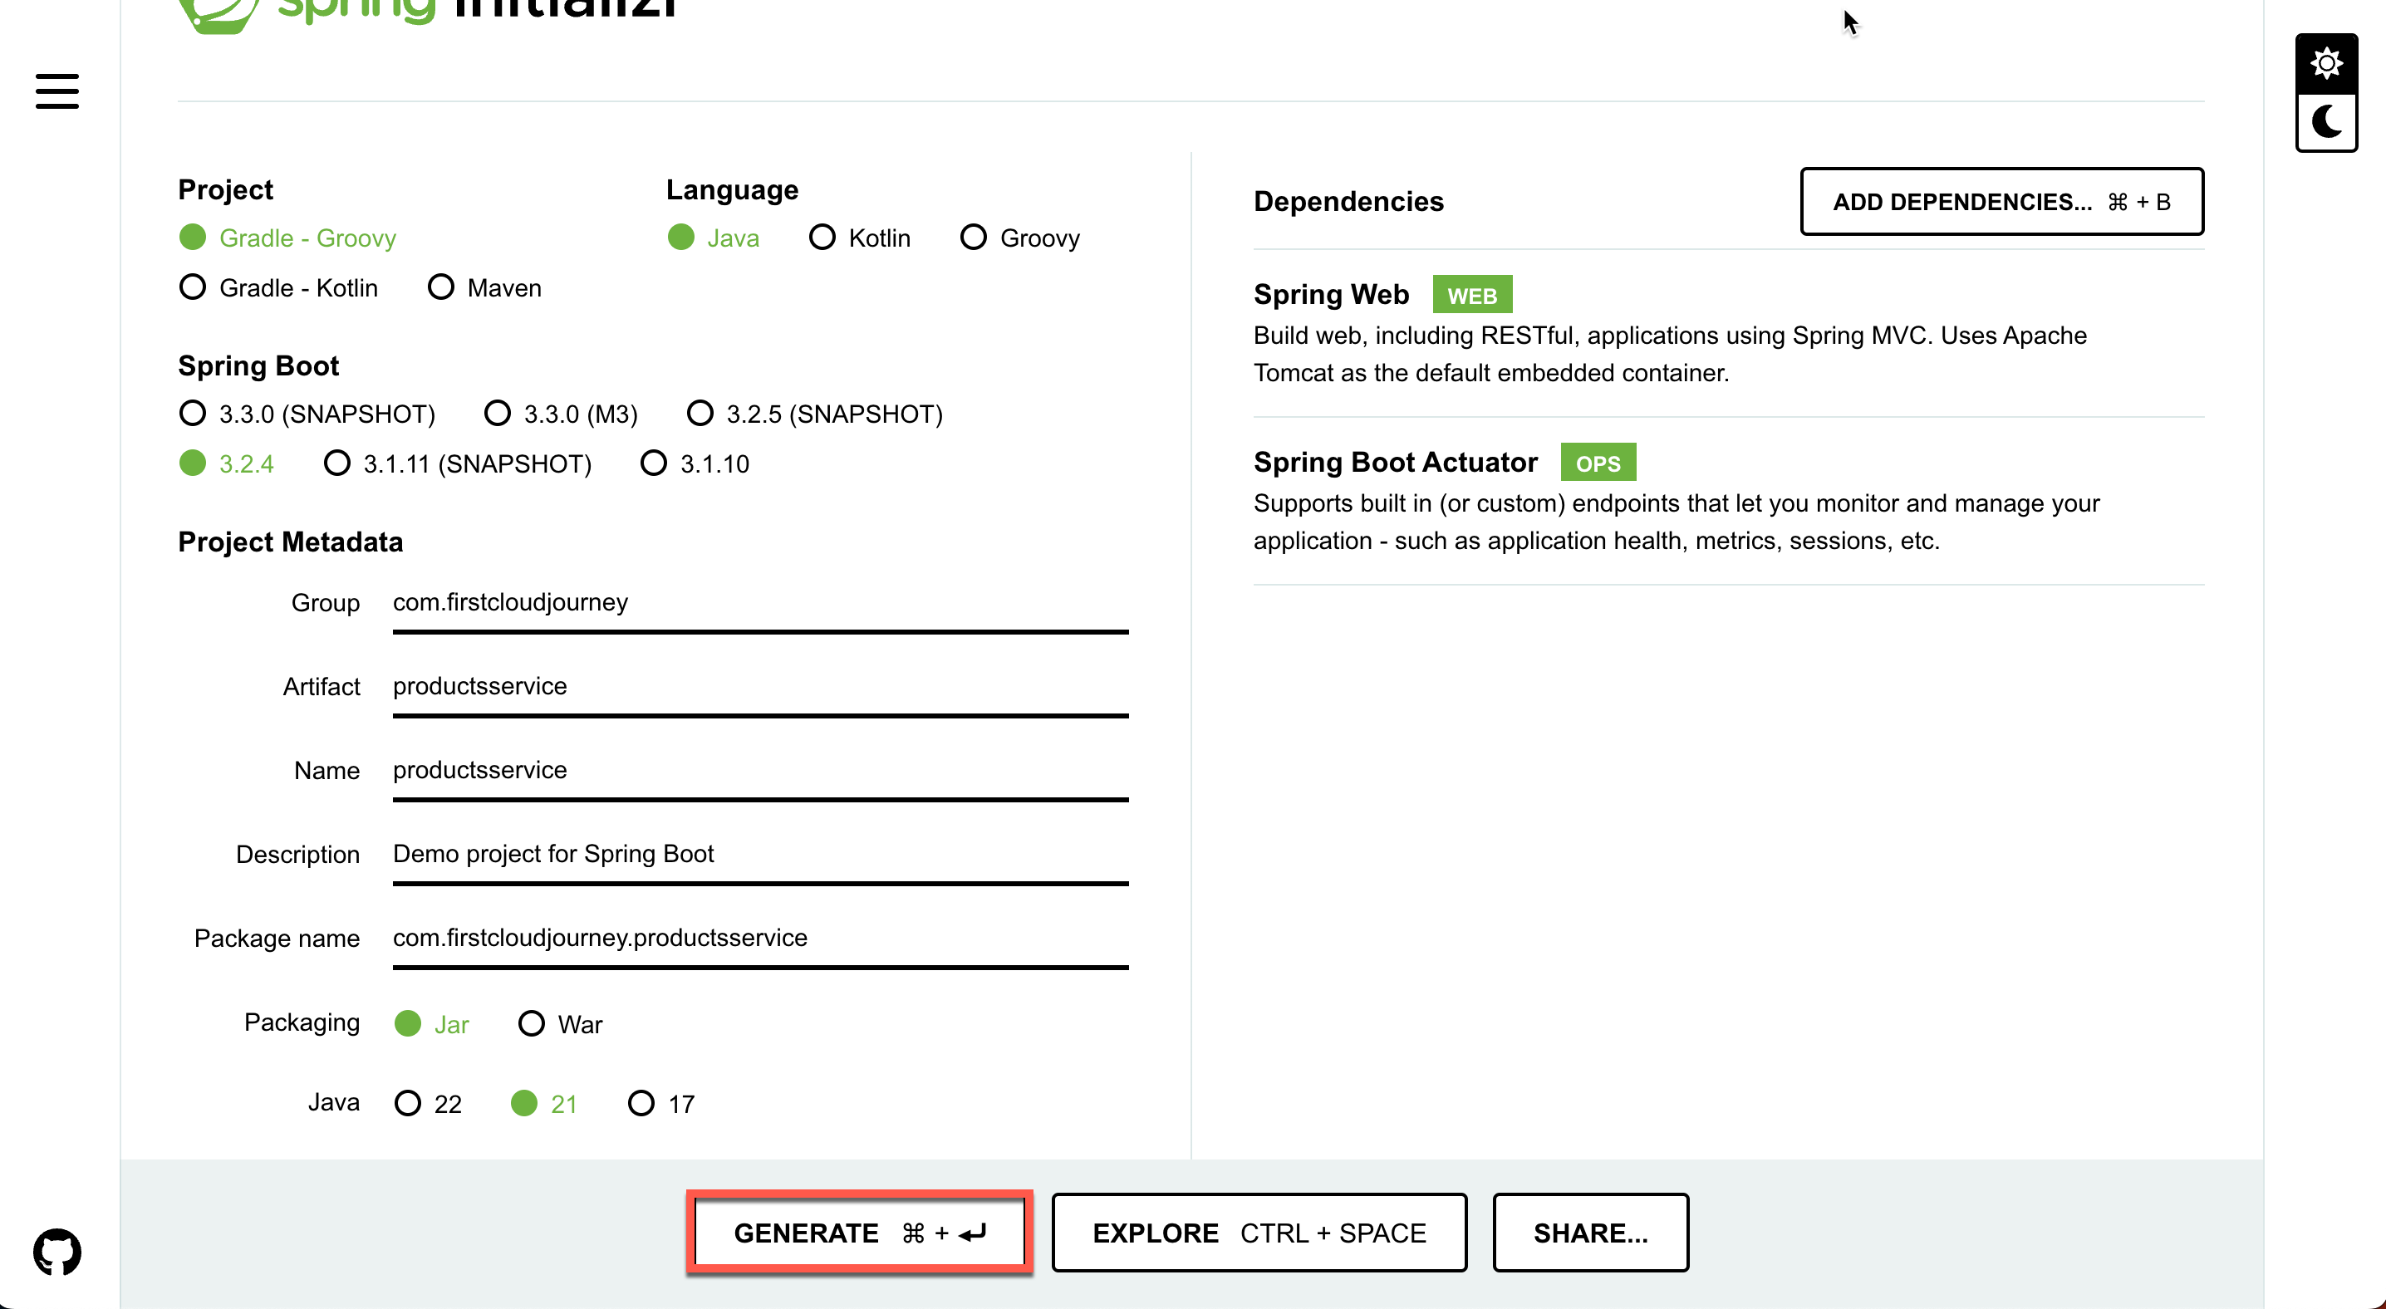
Task: Pick Kotlin as the language
Action: [x=860, y=238]
